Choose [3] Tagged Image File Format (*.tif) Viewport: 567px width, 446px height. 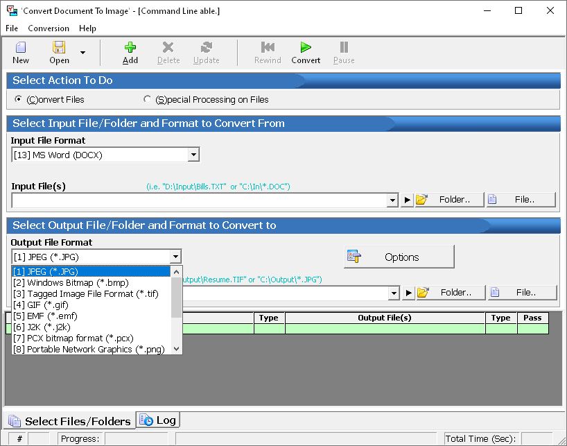pyautogui.click(x=91, y=294)
